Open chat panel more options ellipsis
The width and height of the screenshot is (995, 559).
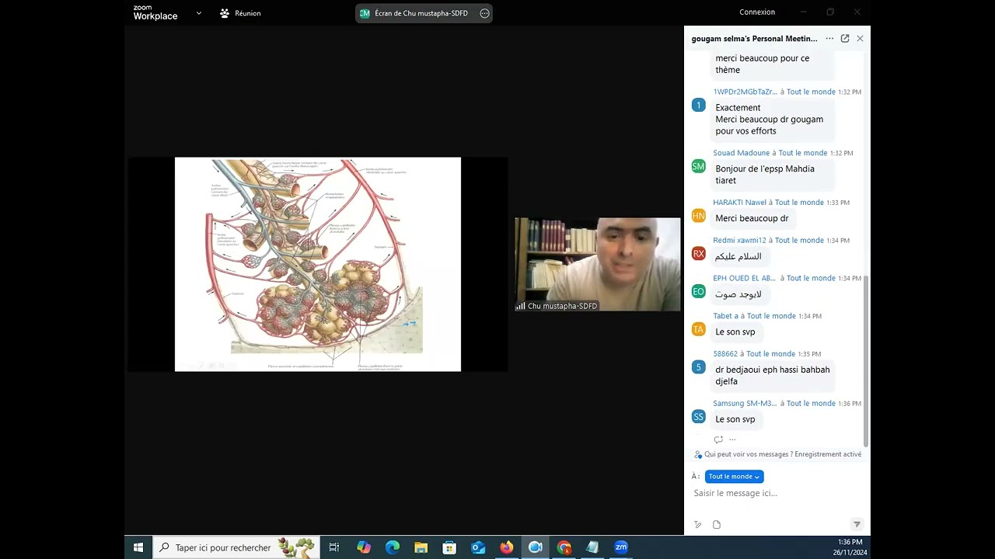pyautogui.click(x=829, y=38)
